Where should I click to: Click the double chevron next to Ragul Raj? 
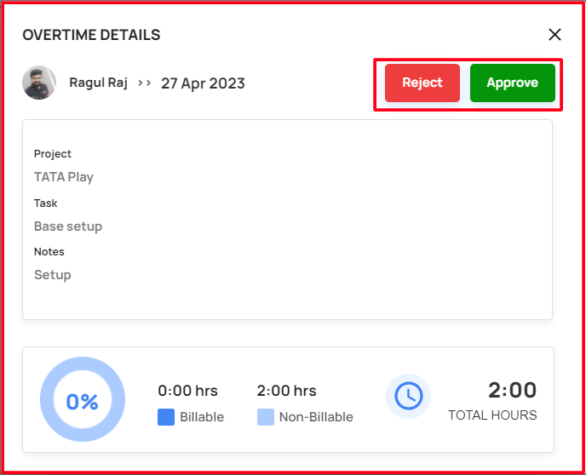[144, 83]
